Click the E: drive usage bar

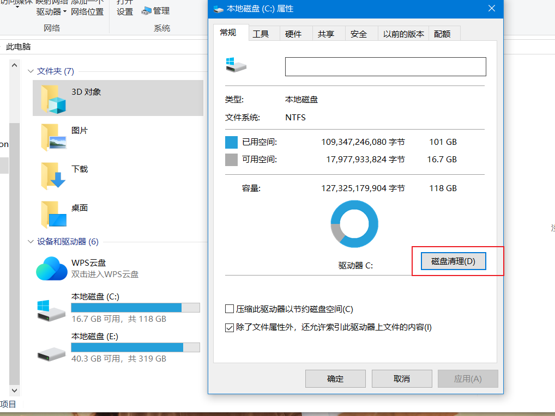(x=136, y=347)
